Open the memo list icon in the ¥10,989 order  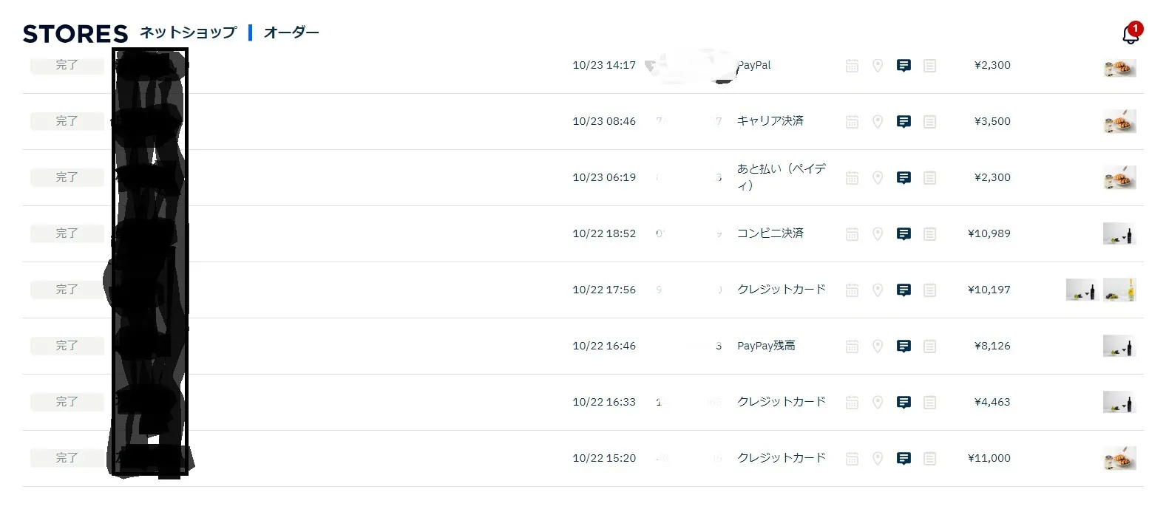point(930,234)
